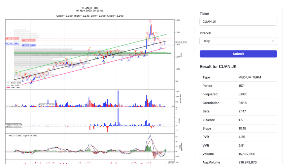Select the S2 support label on chart
The width and height of the screenshot is (288, 164).
click(x=28, y=45)
